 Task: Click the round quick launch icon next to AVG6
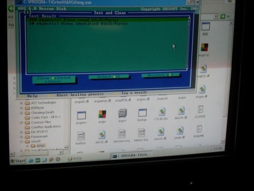pos(58,160)
